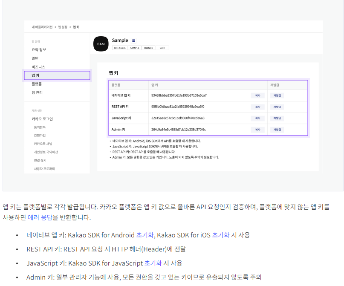Click REST API 키 row label

[120, 107]
